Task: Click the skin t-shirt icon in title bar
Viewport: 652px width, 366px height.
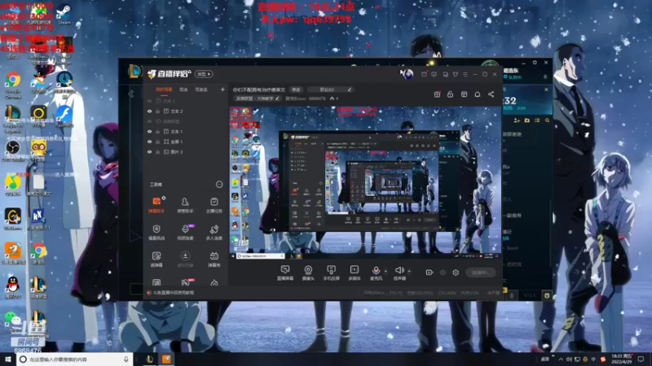Action: click(x=456, y=74)
